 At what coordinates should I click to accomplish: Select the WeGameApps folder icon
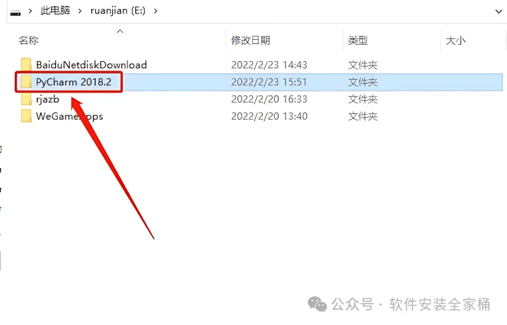[x=26, y=116]
